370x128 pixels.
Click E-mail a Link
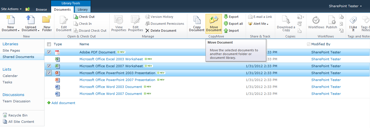tap(260, 17)
